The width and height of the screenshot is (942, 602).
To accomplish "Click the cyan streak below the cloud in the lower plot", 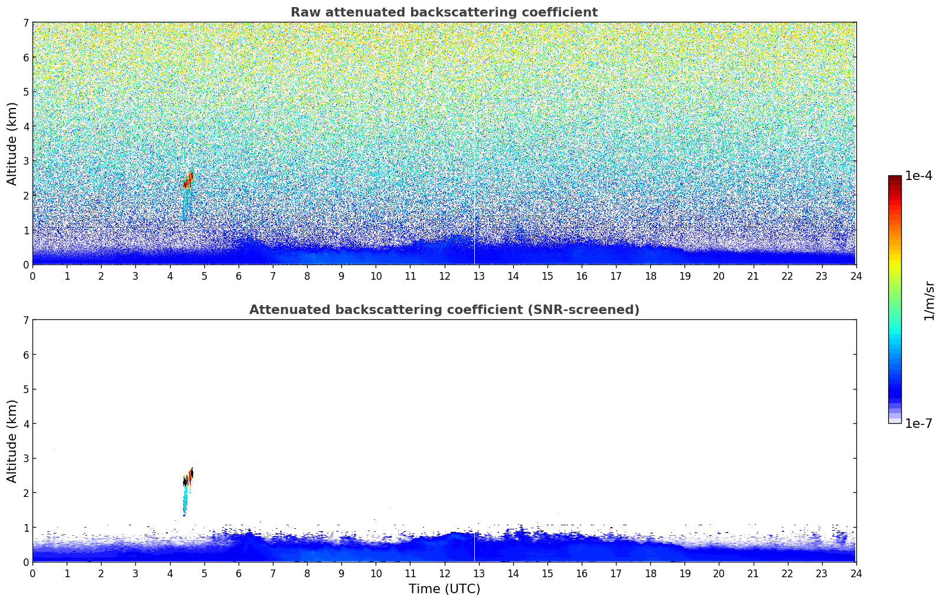I will [x=185, y=502].
